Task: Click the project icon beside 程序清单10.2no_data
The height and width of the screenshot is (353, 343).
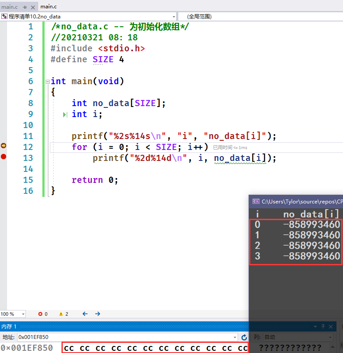Action: [4, 16]
